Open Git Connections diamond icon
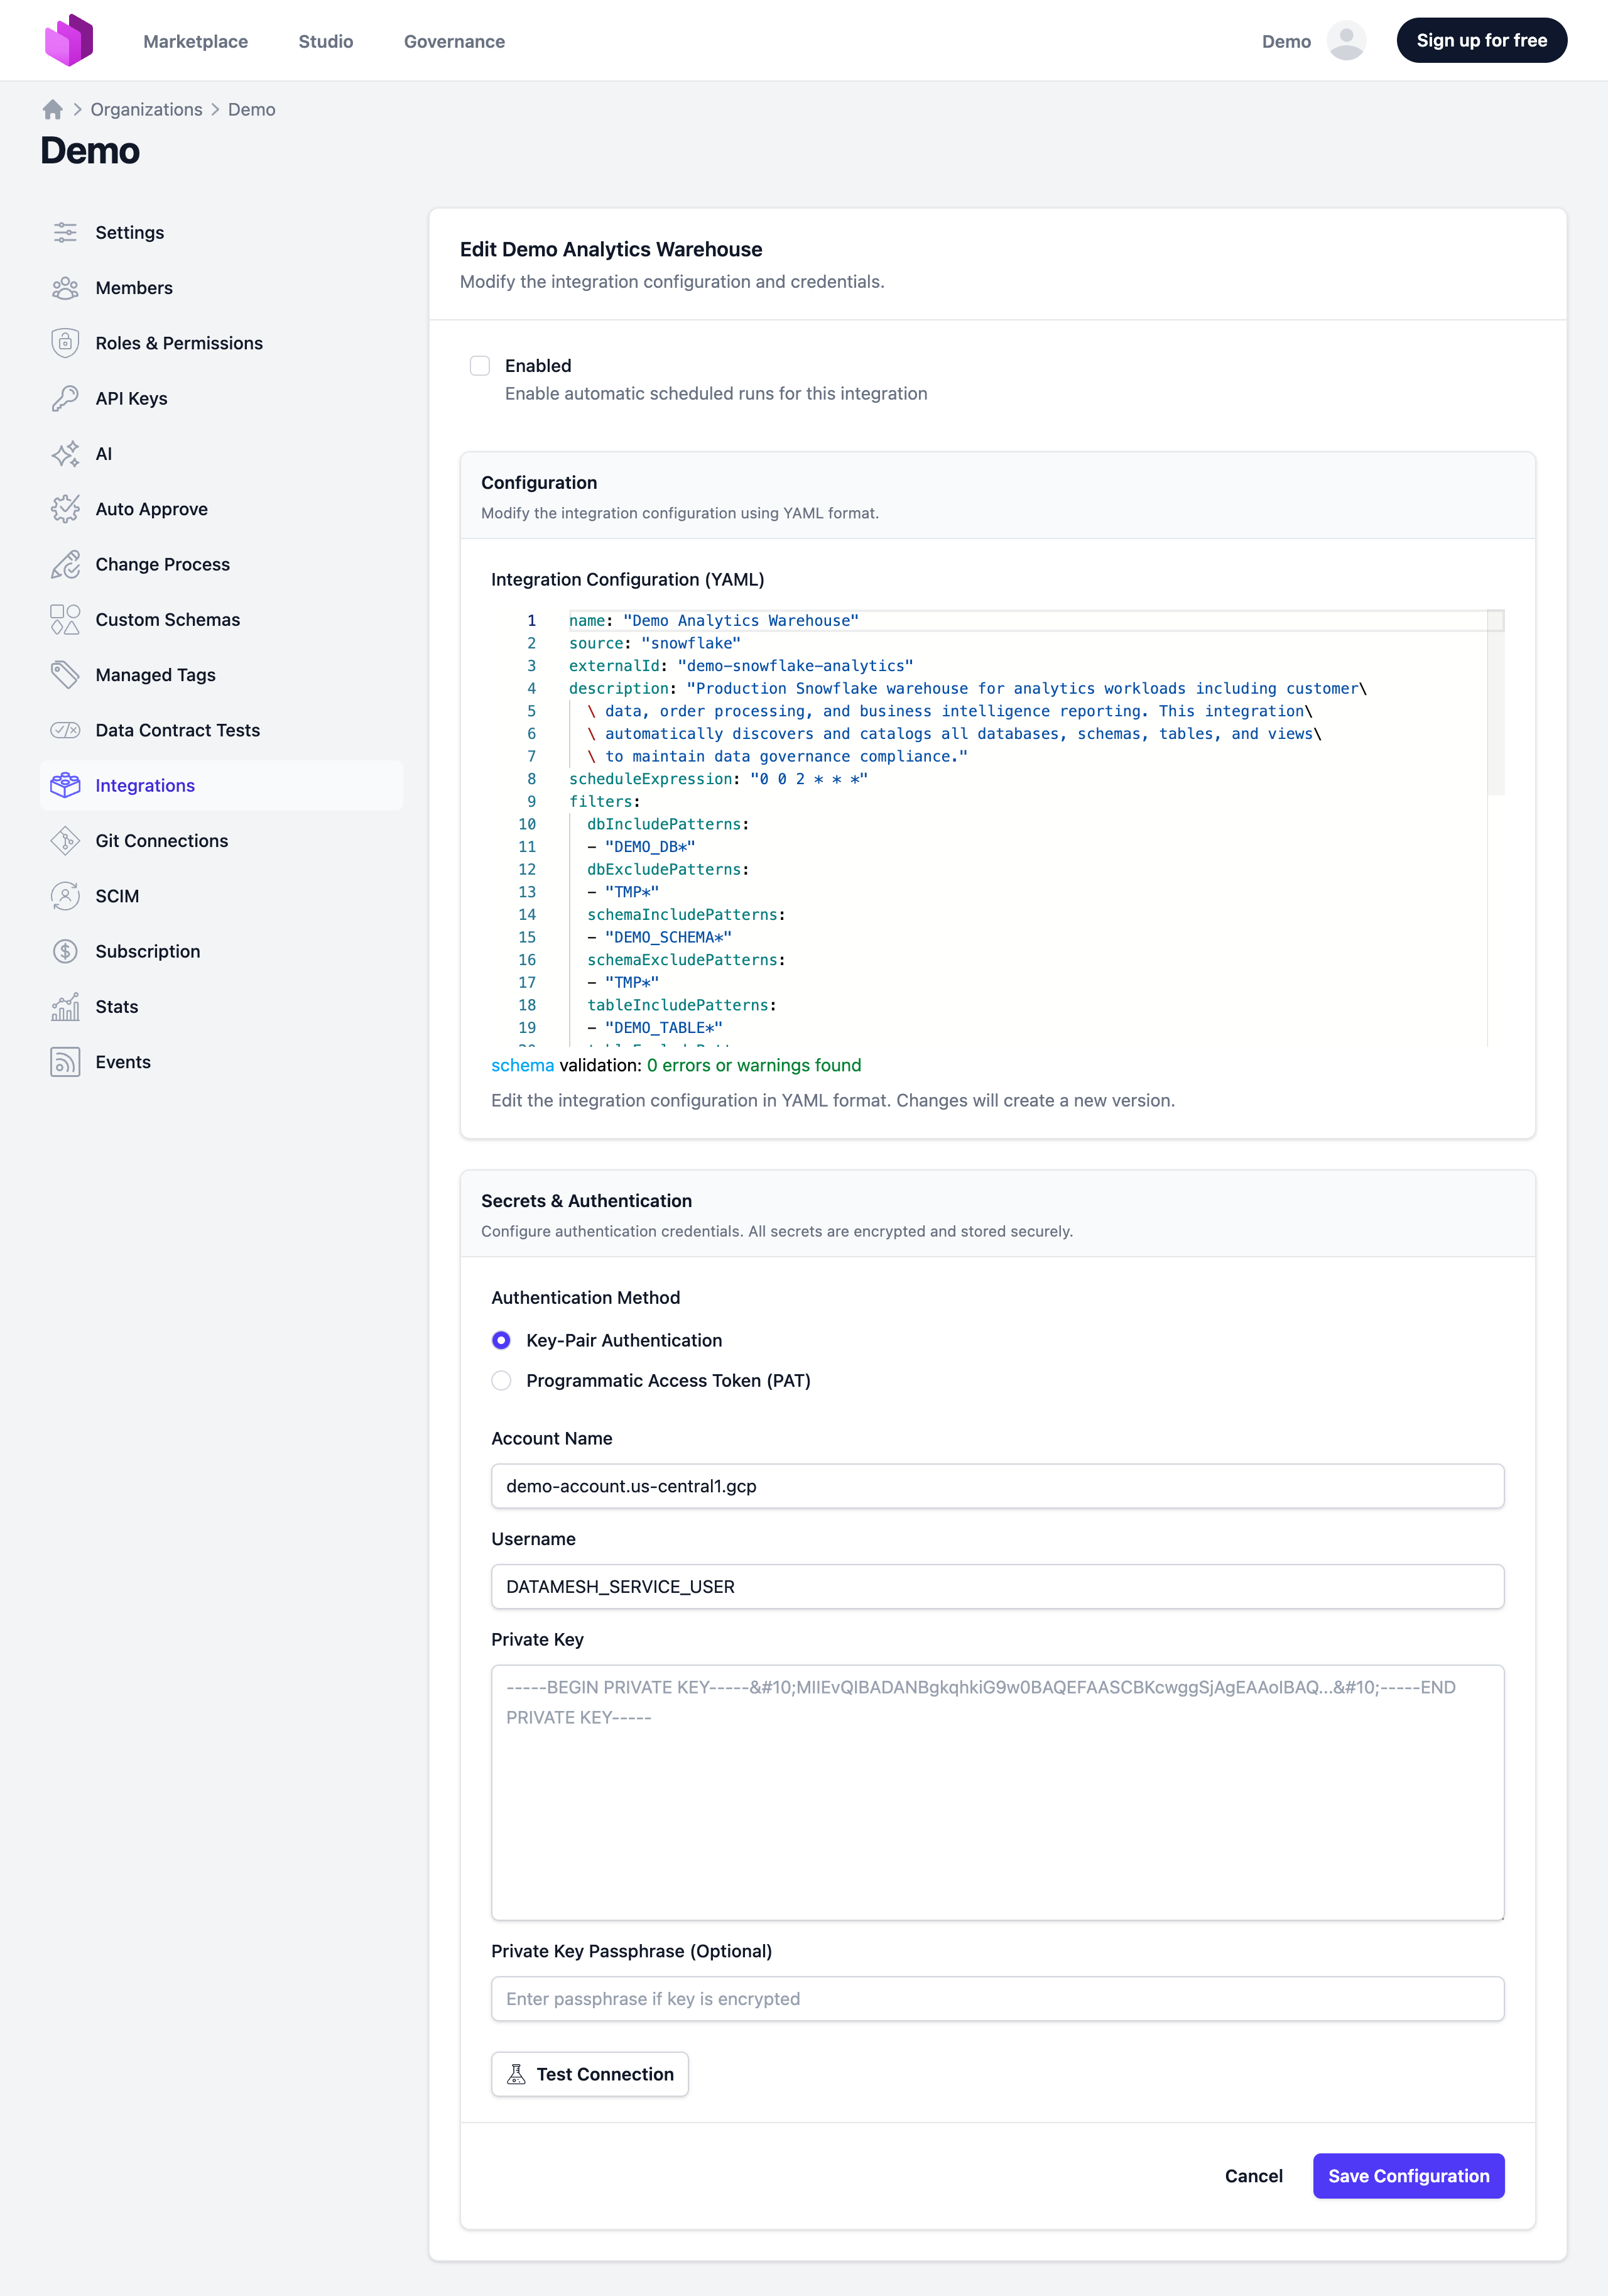The height and width of the screenshot is (2296, 1608). click(65, 841)
